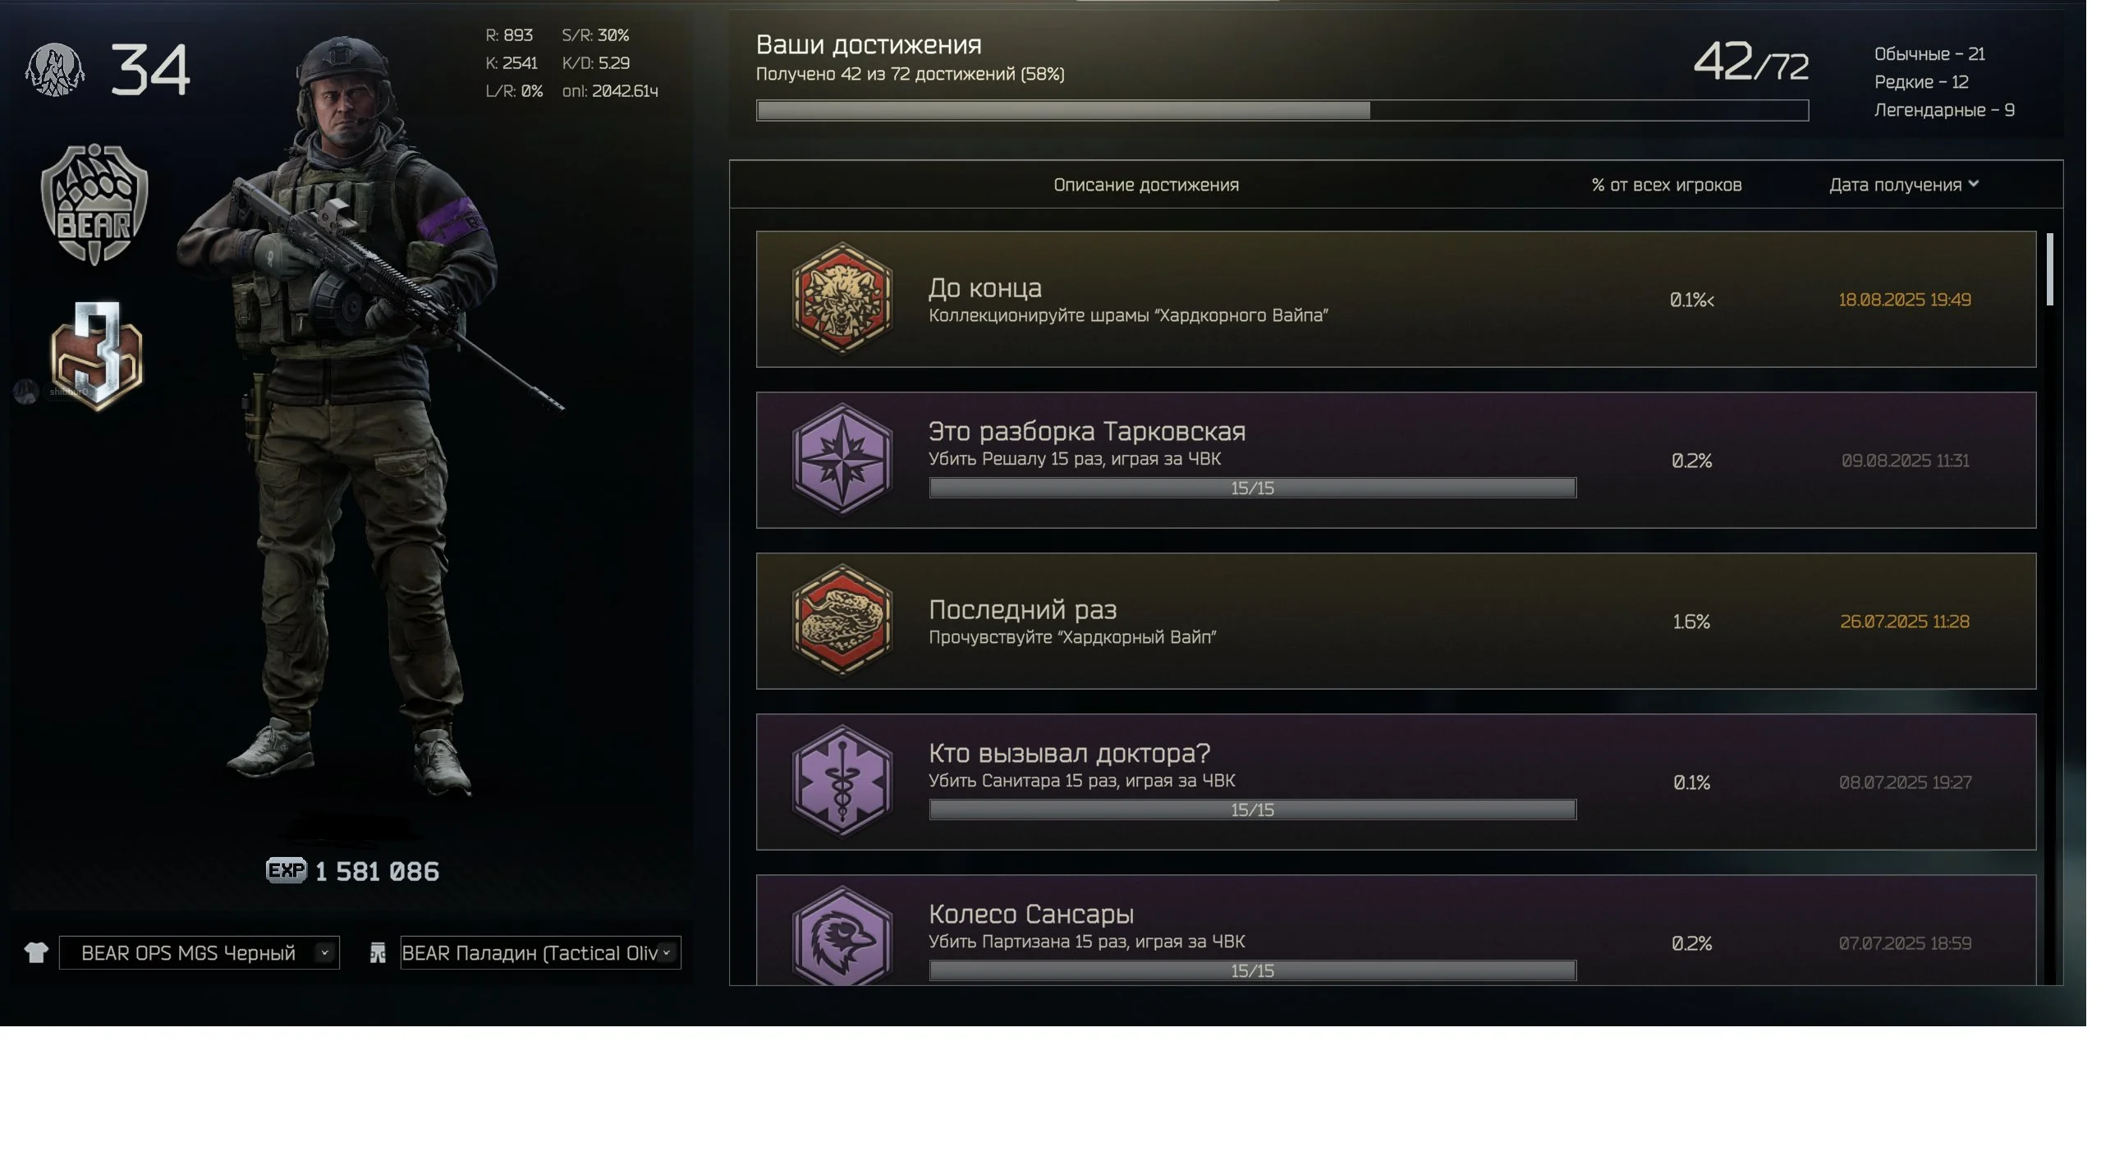Image resolution: width=2101 pixels, height=1156 pixels.
Task: Click the EXP experience badge
Action: click(x=286, y=870)
